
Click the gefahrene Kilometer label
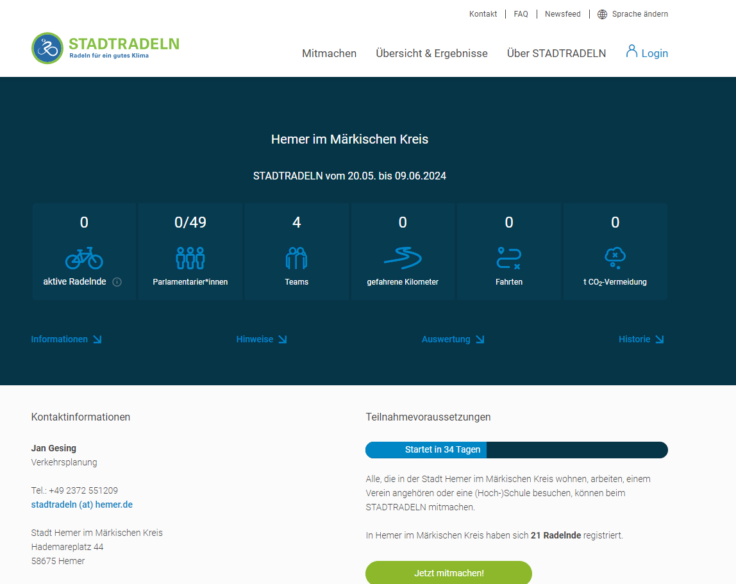403,281
